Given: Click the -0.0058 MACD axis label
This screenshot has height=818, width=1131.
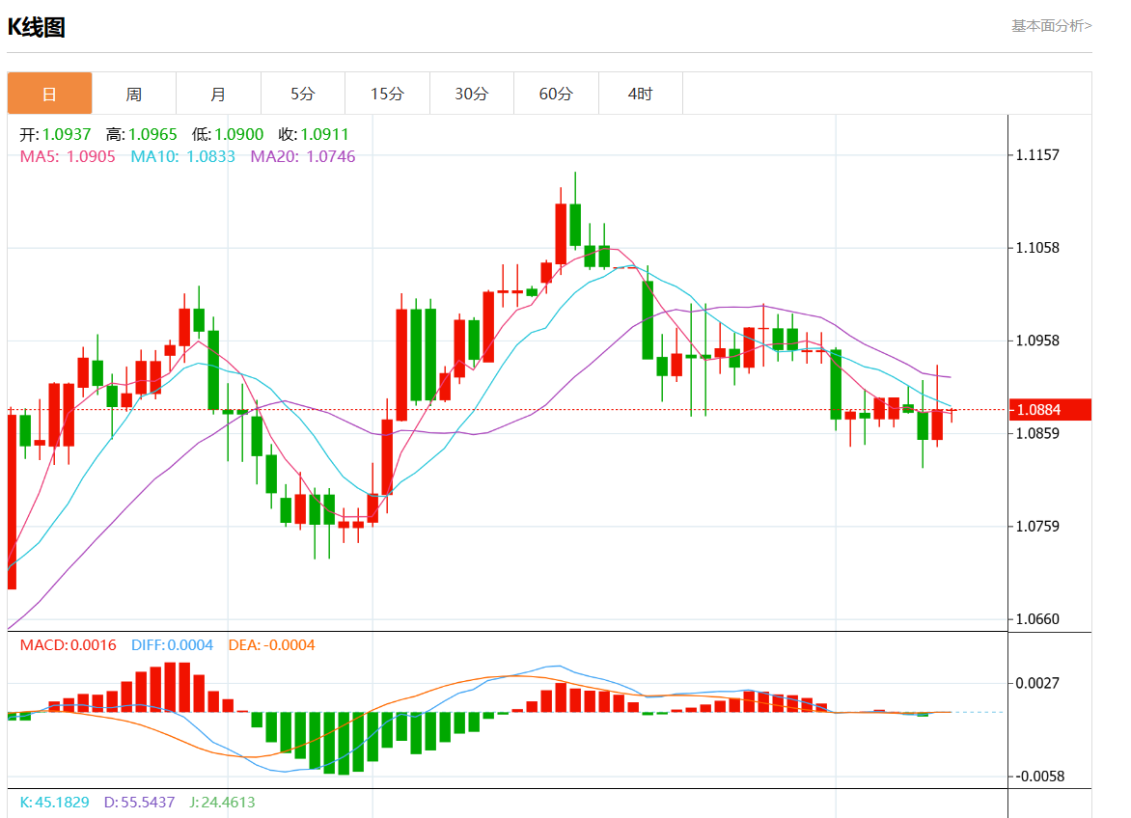Looking at the screenshot, I should click(x=1040, y=777).
